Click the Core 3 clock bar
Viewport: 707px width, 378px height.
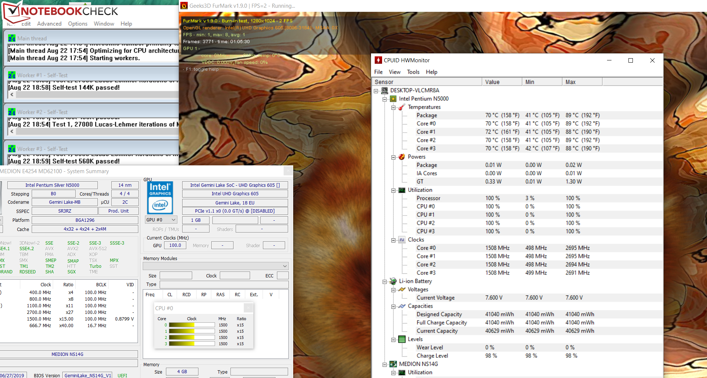click(x=192, y=344)
